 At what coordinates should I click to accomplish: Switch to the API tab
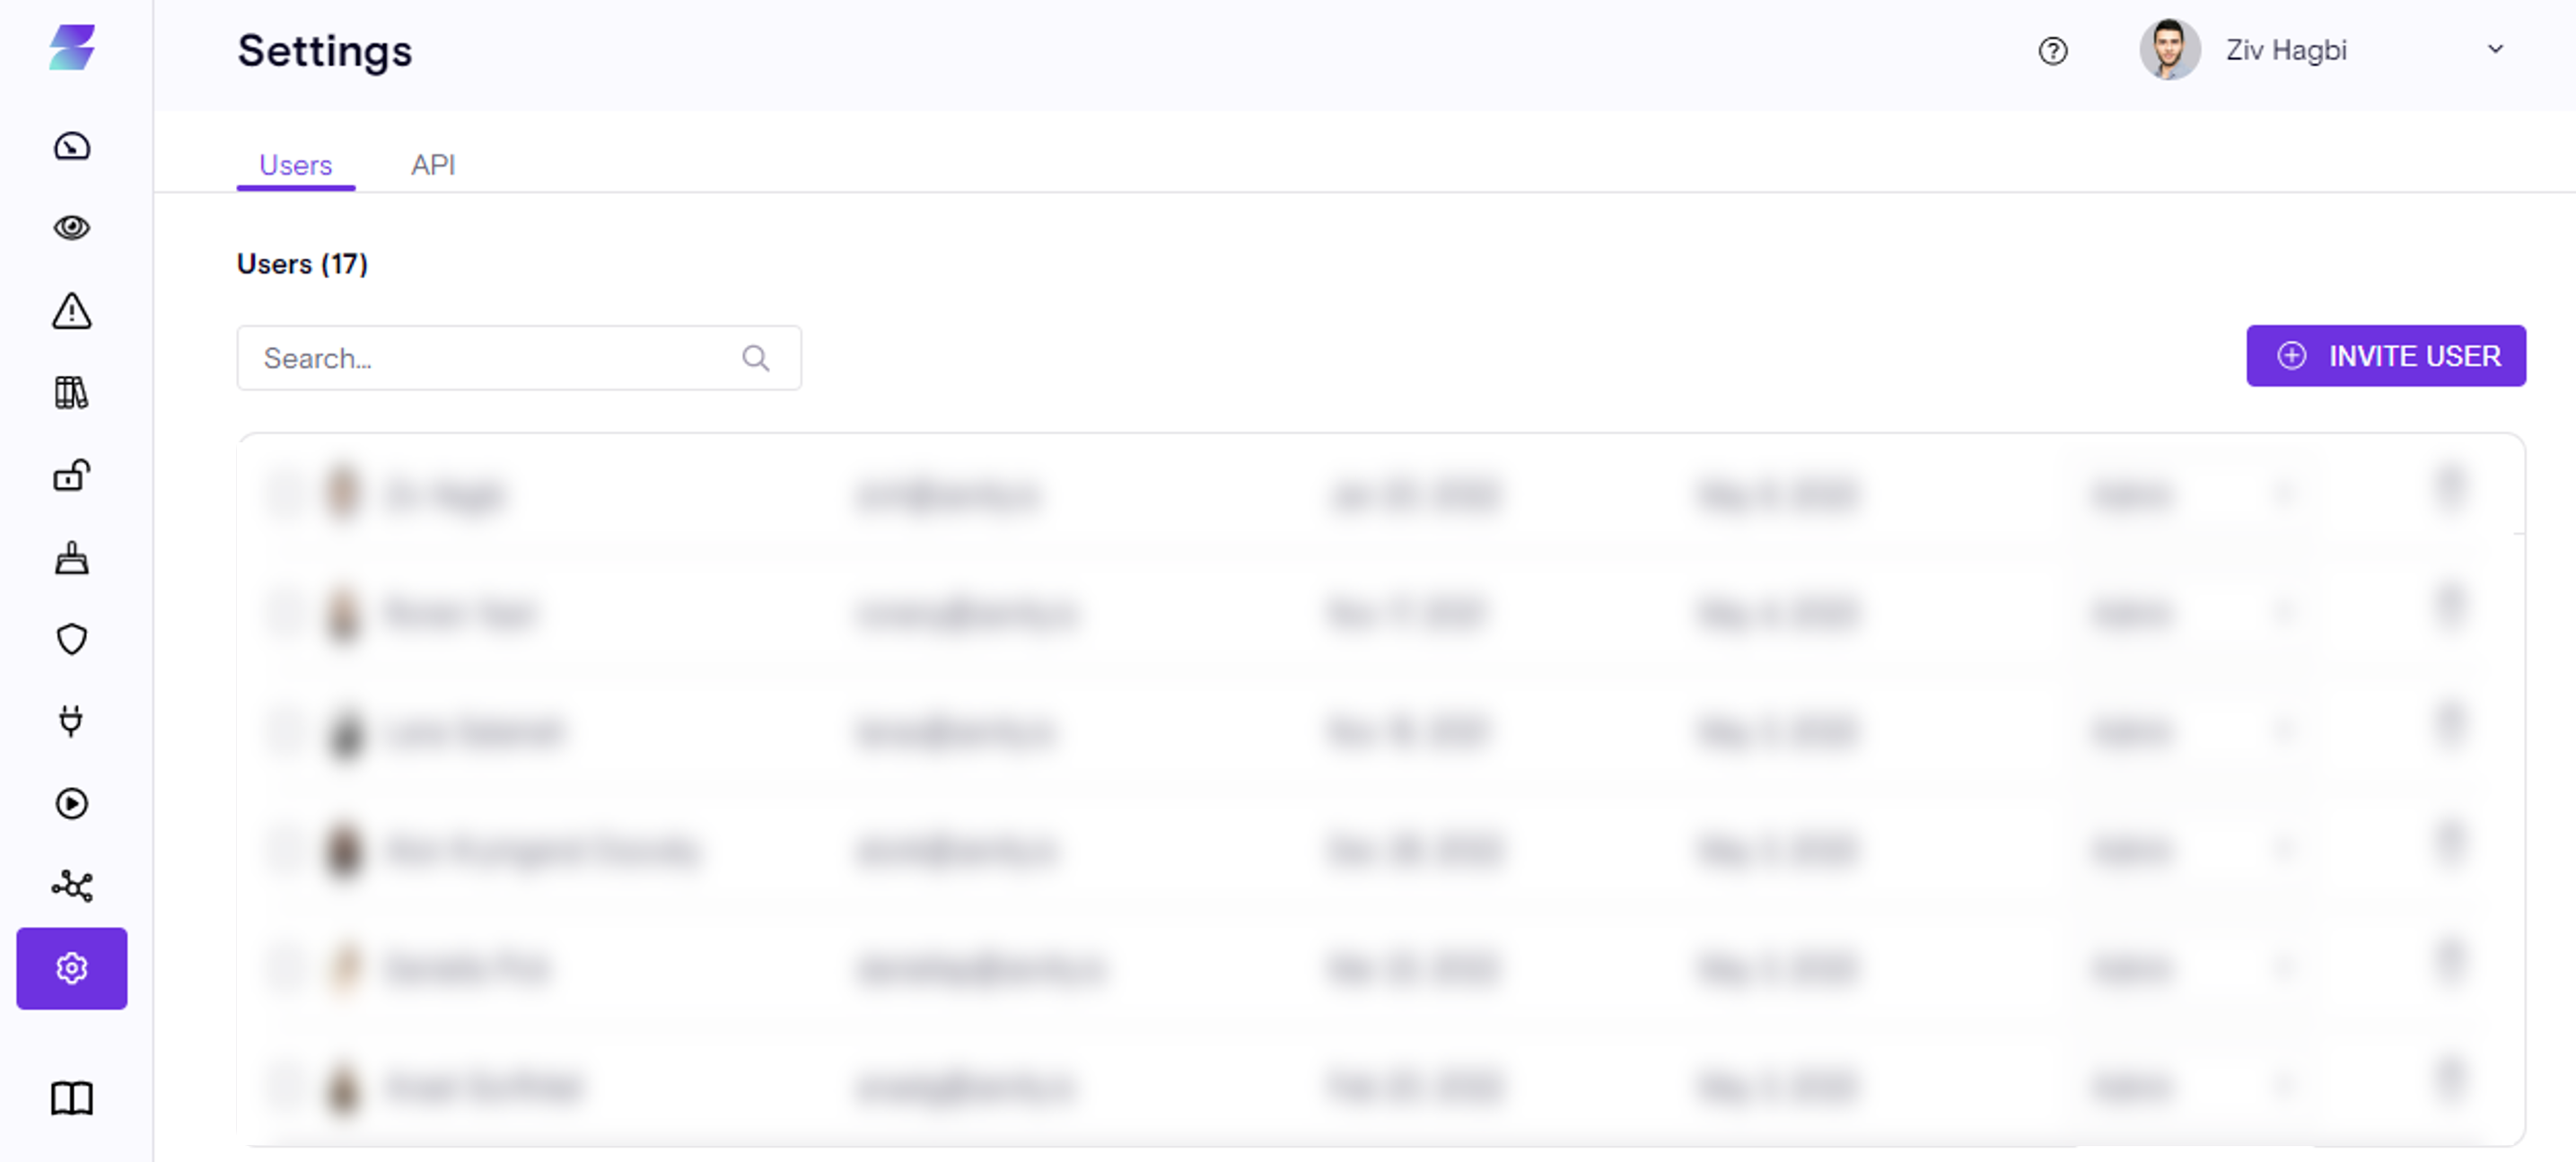(x=433, y=165)
